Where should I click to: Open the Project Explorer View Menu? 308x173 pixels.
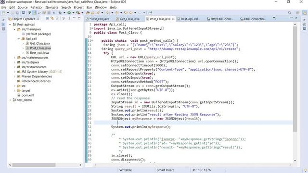tap(69, 18)
